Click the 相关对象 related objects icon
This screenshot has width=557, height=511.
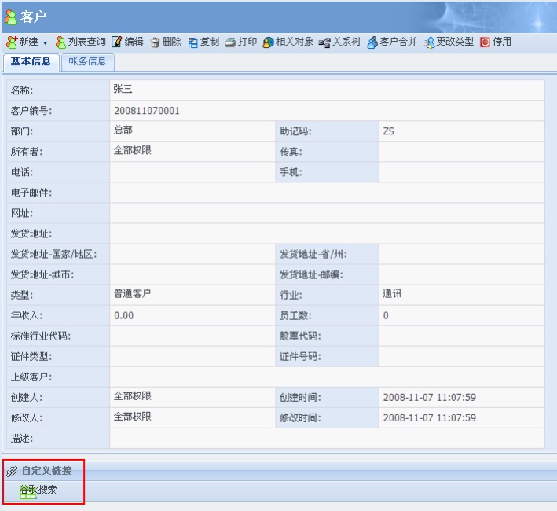268,42
